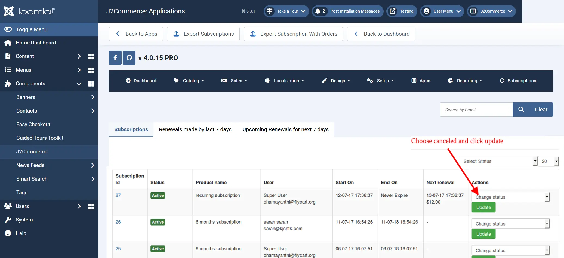Open the User Menu dropdown
The width and height of the screenshot is (564, 258).
442,11
